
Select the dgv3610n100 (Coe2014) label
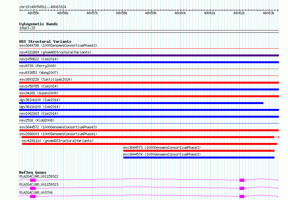coord(40,100)
